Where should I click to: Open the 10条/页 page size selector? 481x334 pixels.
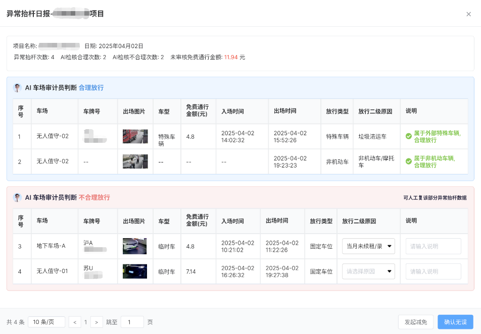coord(46,322)
